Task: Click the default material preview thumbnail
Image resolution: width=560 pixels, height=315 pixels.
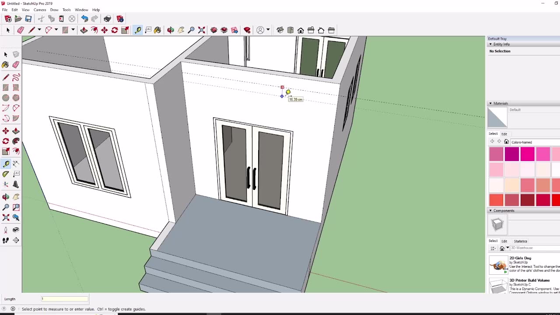Action: [497, 118]
